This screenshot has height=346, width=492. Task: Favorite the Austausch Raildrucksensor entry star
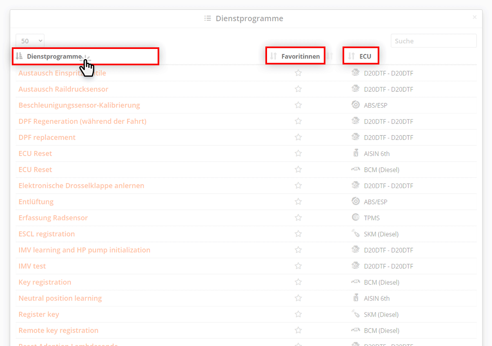pos(298,89)
